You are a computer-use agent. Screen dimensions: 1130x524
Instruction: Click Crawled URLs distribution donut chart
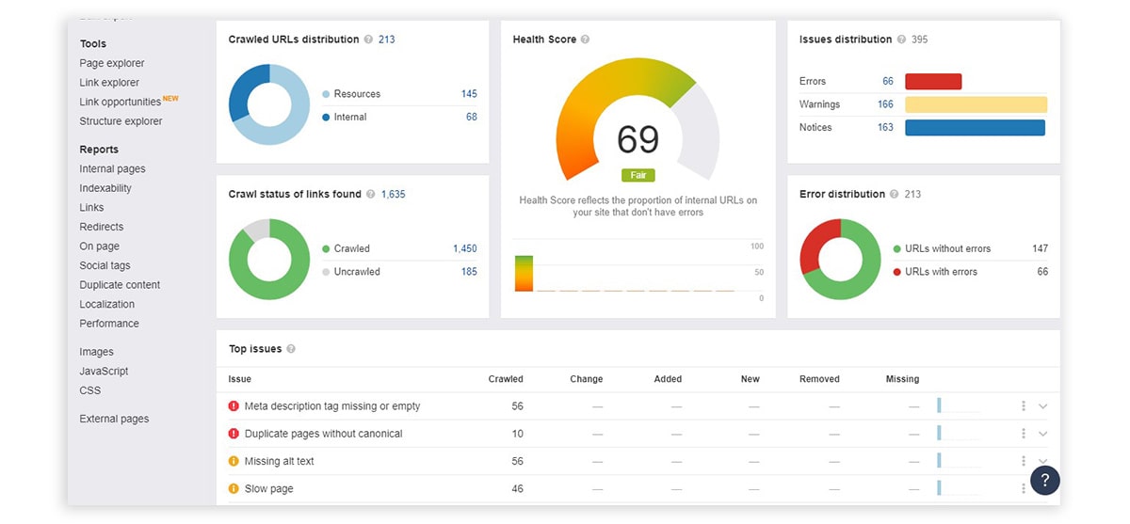[x=269, y=105]
